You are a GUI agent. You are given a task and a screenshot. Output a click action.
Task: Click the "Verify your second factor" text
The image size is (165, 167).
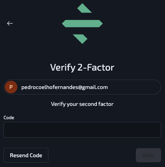coord(82,104)
